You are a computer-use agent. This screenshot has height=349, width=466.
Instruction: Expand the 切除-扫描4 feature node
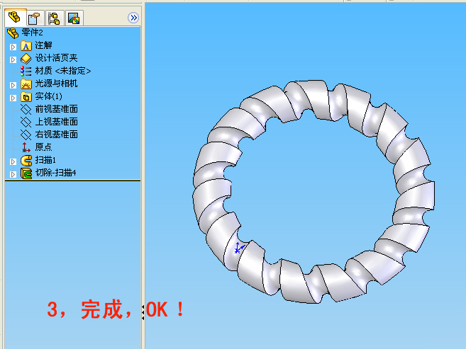coord(13,174)
